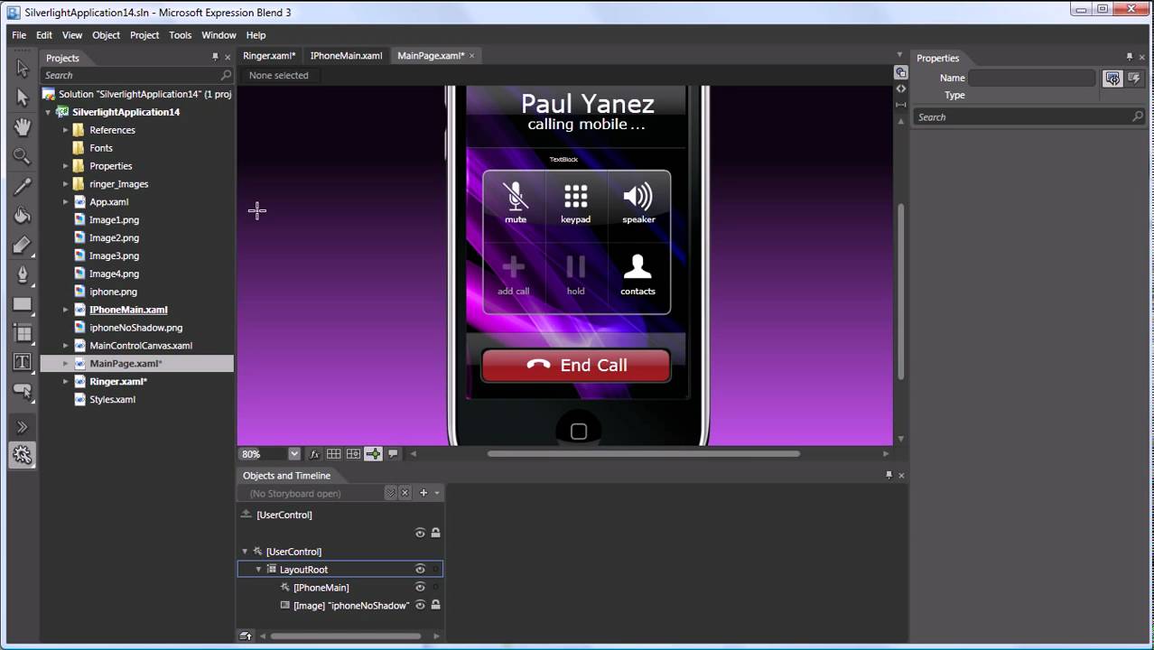
Task: Select the Direct Selection tool
Action: point(23,97)
